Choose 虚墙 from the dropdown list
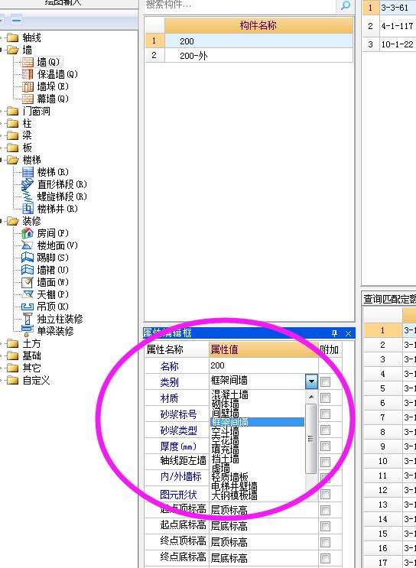The image size is (416, 568). click(221, 468)
